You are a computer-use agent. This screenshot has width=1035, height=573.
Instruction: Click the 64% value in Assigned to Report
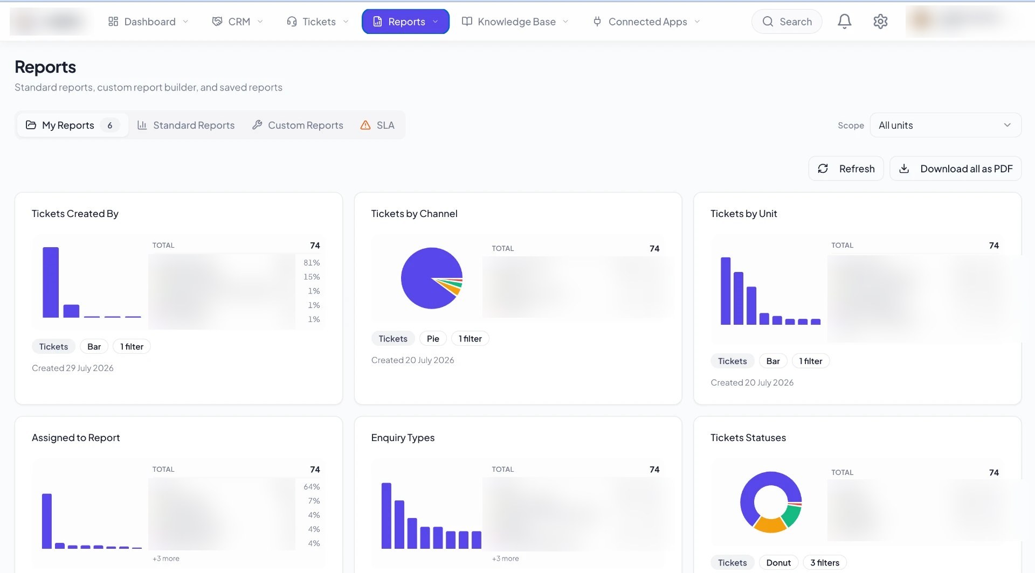tap(312, 487)
